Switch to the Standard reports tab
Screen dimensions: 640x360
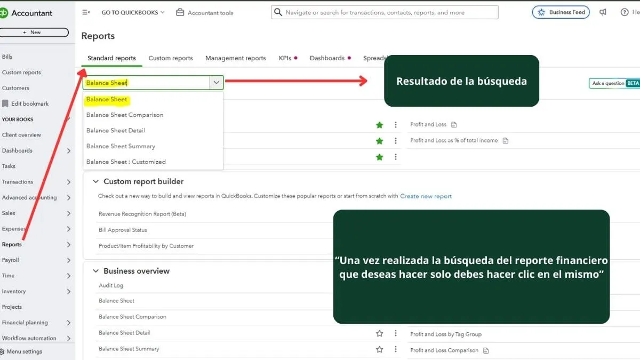point(111,58)
